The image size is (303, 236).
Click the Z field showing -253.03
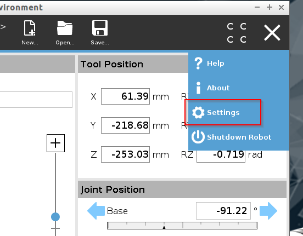[x=125, y=154]
